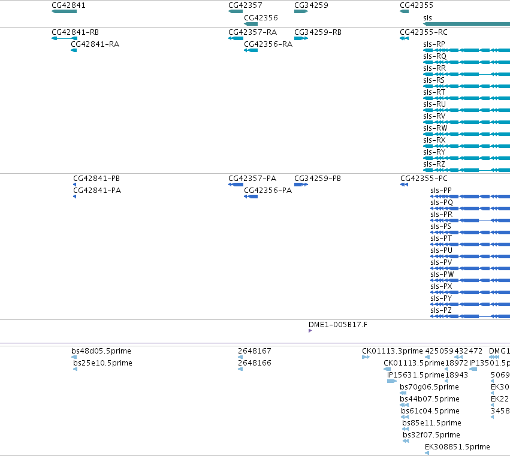510x456 pixels.
Task: Select protein CG34259-PB
Action: tap(301, 185)
